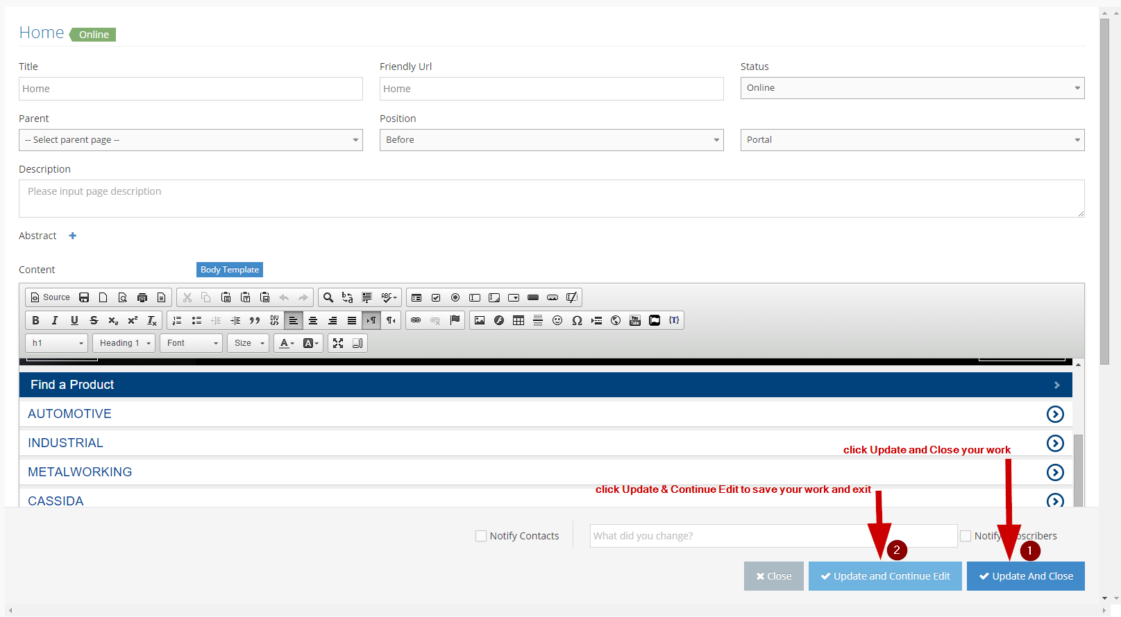Image resolution: width=1121 pixels, height=617 pixels.
Task: Select the INDUSTRIAL menu entry
Action: tap(65, 443)
